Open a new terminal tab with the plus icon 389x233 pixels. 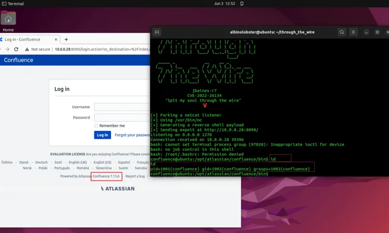157,32
